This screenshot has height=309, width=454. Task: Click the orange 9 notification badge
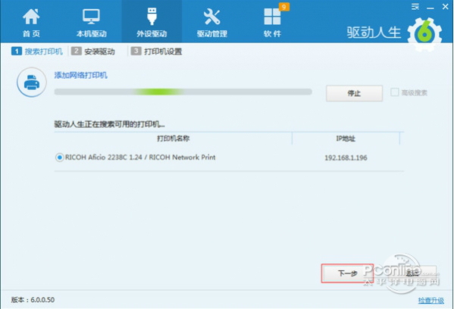point(283,7)
